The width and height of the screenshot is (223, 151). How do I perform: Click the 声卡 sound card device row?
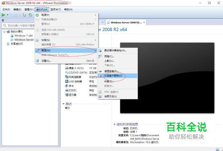tap(81, 86)
